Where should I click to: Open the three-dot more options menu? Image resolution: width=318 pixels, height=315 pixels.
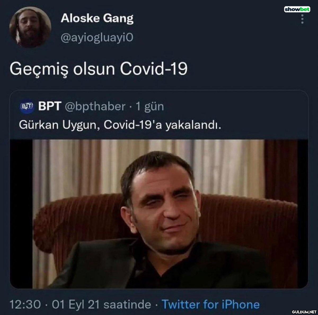302,19
